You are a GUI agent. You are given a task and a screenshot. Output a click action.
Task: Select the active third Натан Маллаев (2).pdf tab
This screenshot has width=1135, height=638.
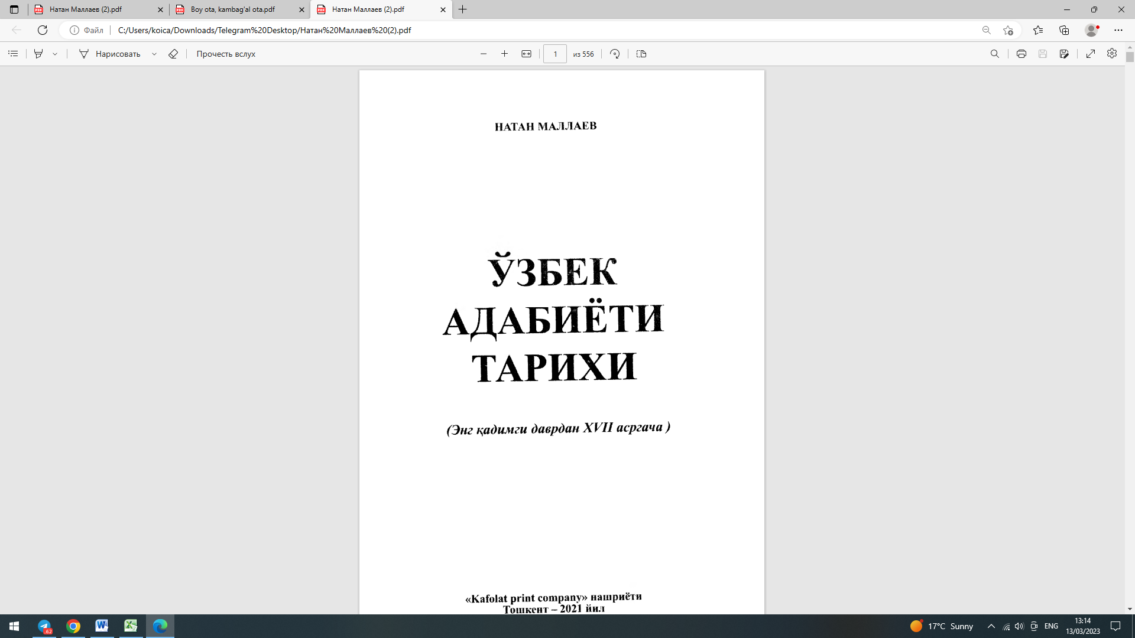[x=381, y=9]
